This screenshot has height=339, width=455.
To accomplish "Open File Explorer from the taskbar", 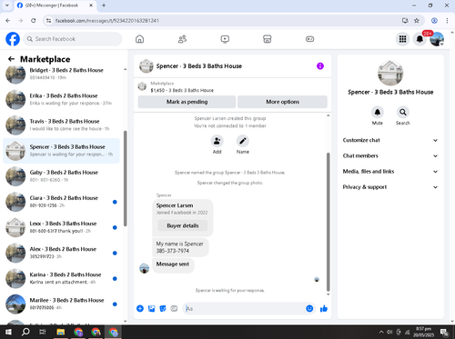I will [x=61, y=332].
